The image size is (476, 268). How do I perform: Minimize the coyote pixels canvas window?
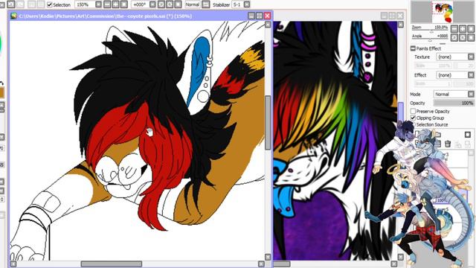click(x=251, y=16)
